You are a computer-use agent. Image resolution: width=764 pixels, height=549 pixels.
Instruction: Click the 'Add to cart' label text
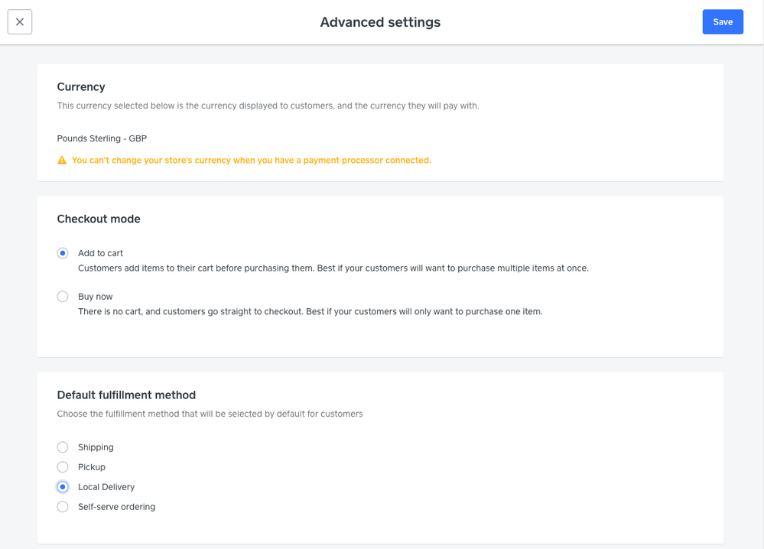(x=100, y=253)
